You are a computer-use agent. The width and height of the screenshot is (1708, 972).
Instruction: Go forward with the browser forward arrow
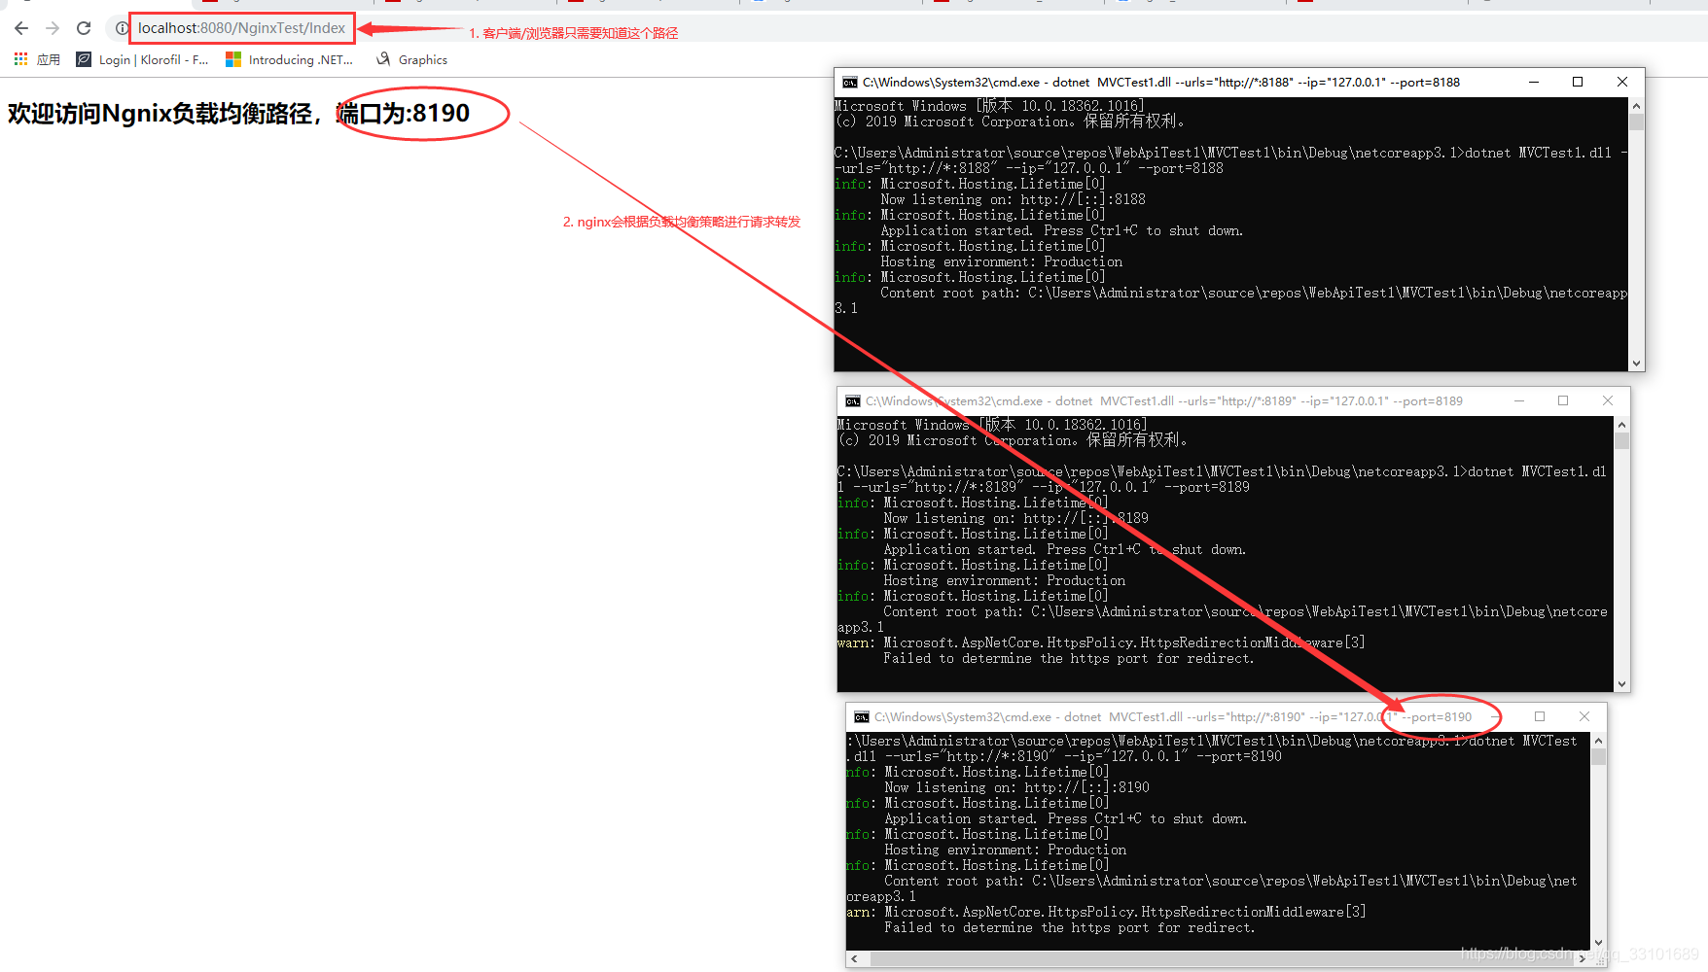click(x=53, y=28)
